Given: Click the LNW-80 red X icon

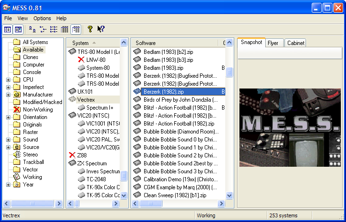Looking at the screenshot, I should (x=81, y=59).
